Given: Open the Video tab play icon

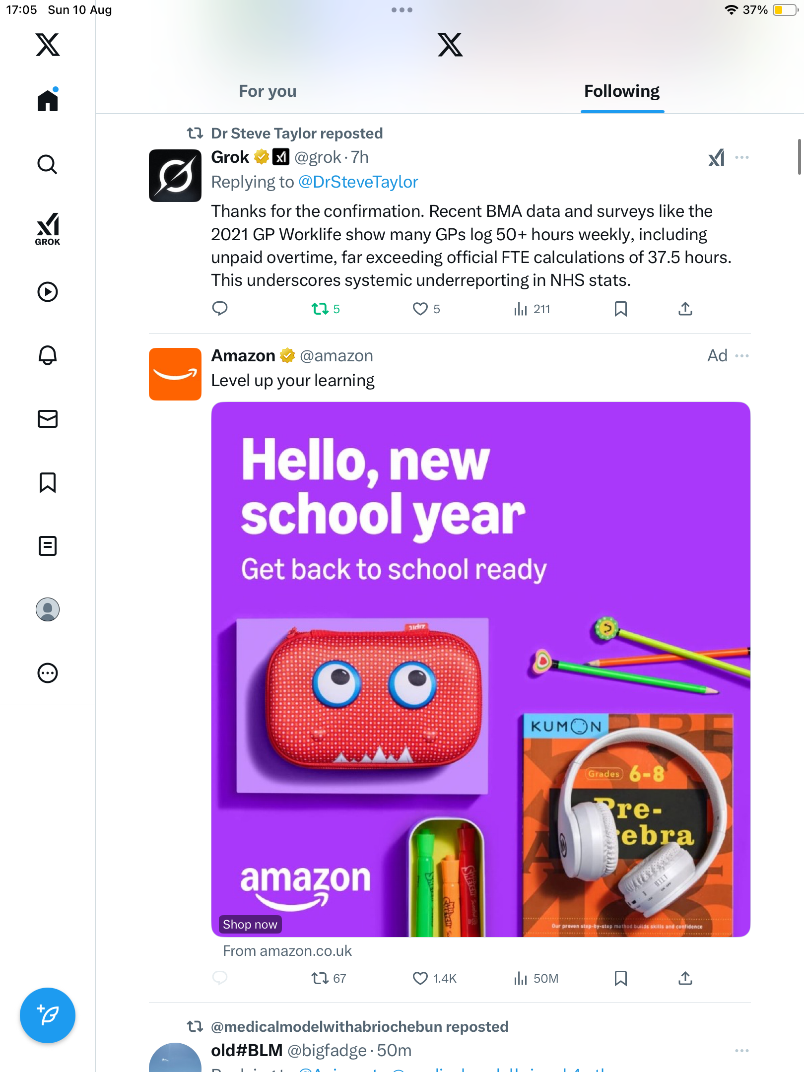Looking at the screenshot, I should click(48, 292).
